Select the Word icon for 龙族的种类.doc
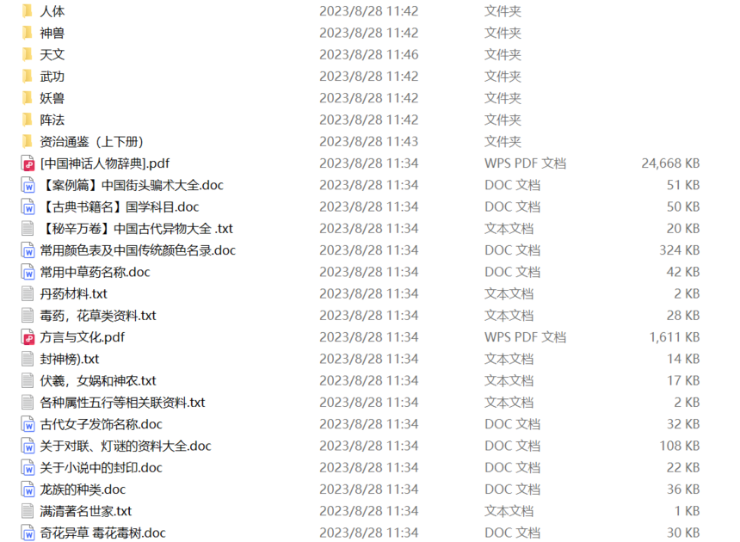Image resolution: width=740 pixels, height=542 pixels. (x=28, y=490)
